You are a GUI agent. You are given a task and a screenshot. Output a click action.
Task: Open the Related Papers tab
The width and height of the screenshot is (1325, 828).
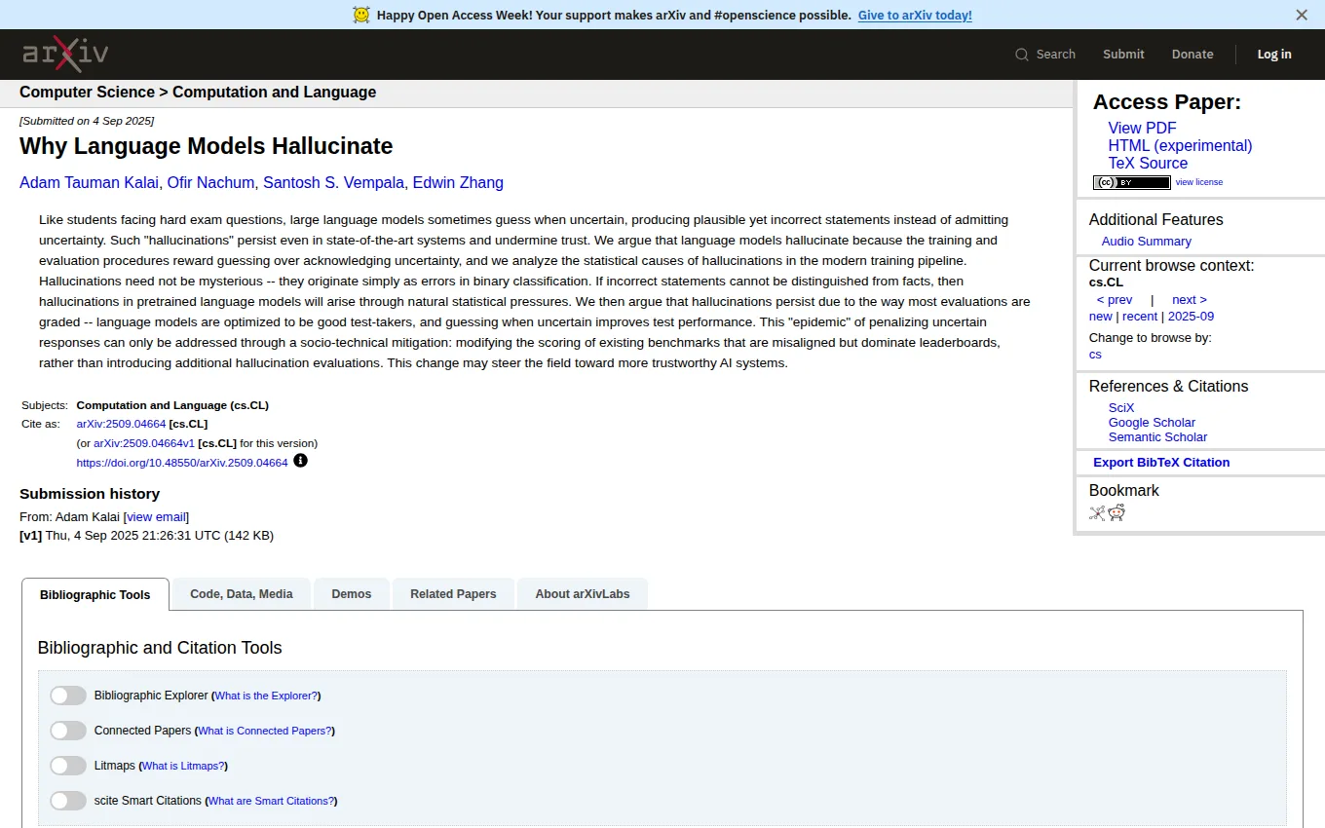[453, 594]
